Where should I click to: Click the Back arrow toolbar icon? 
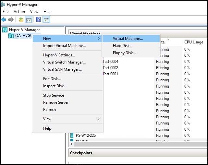4,19
